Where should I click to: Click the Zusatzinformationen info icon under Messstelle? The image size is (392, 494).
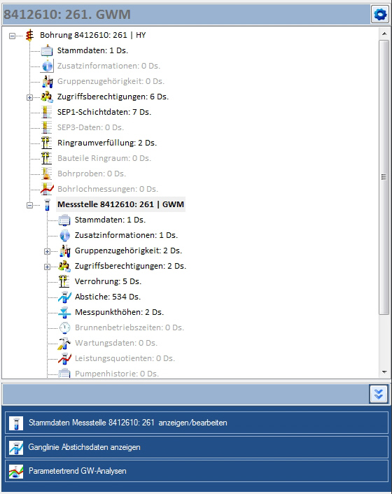click(x=64, y=235)
